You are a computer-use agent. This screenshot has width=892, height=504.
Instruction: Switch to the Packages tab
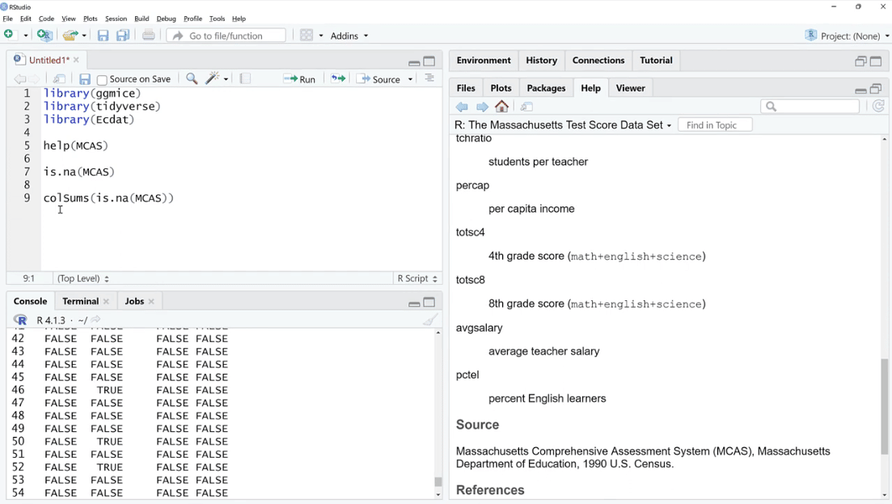[546, 88]
